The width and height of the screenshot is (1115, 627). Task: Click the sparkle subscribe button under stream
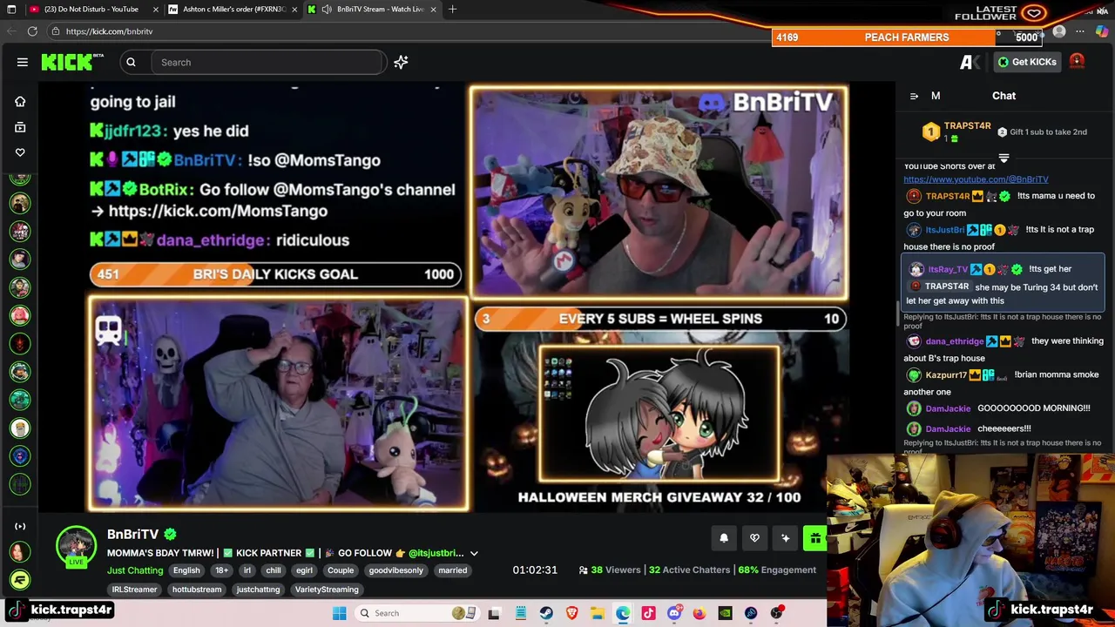[785, 538]
